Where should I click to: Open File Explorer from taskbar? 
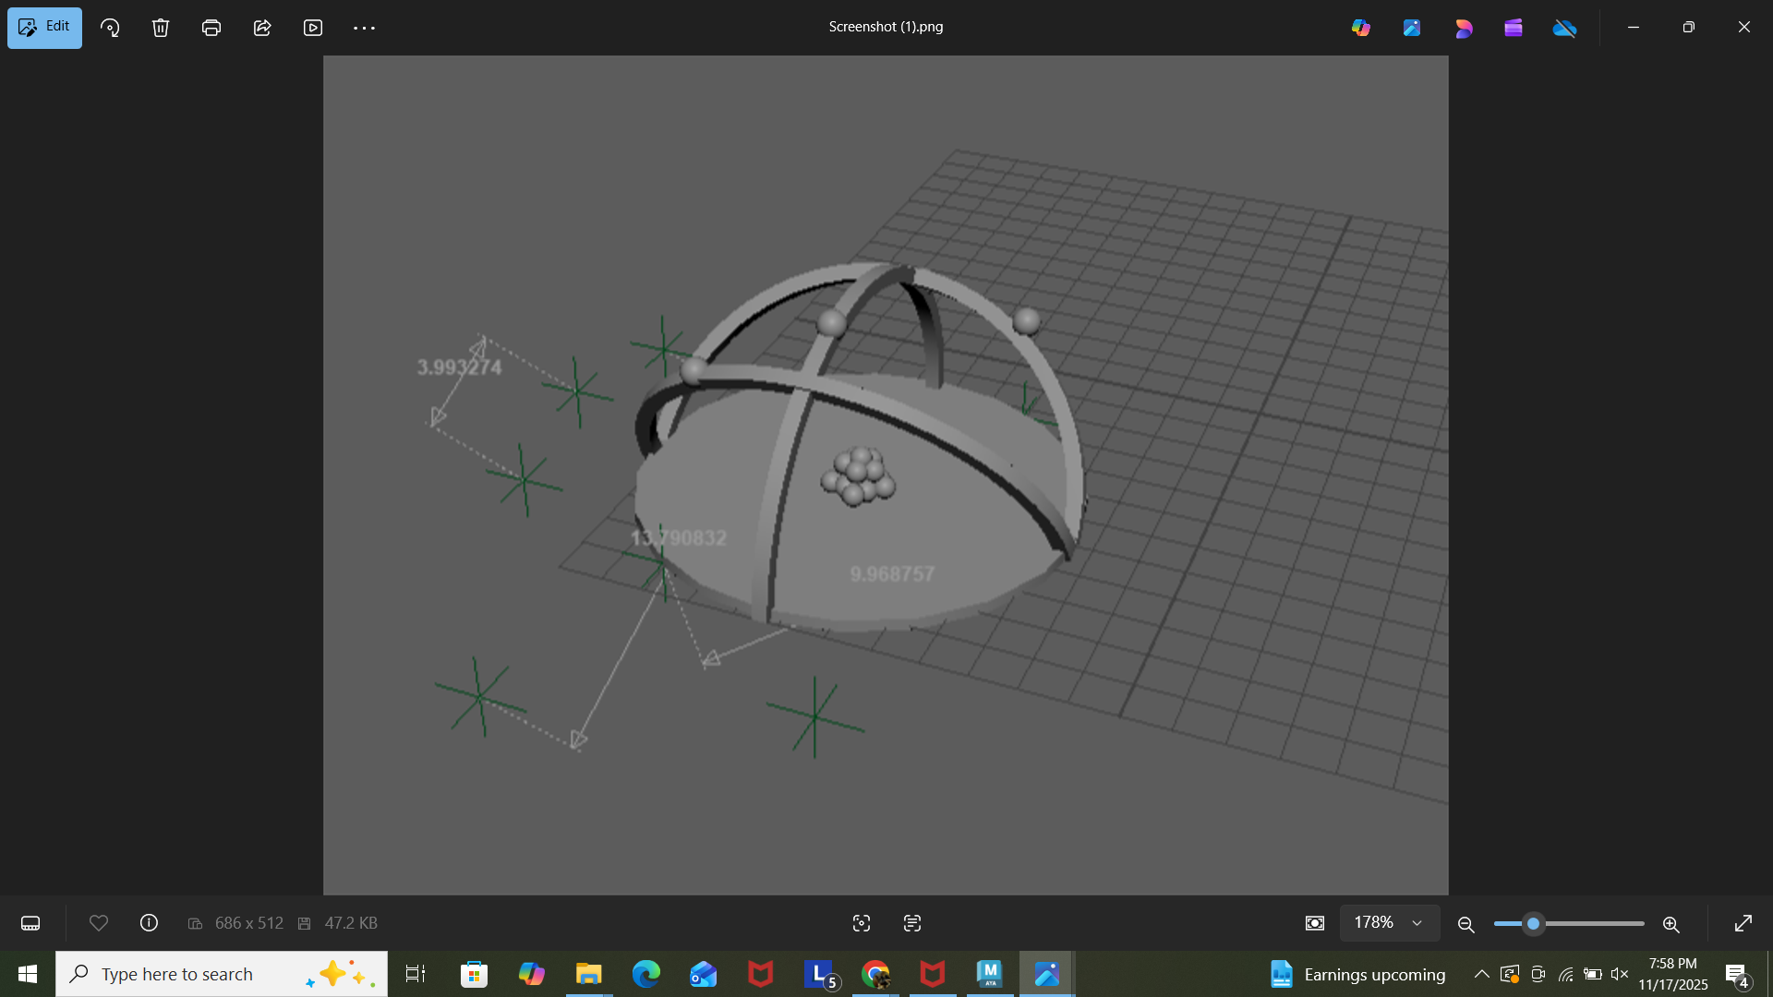588,974
